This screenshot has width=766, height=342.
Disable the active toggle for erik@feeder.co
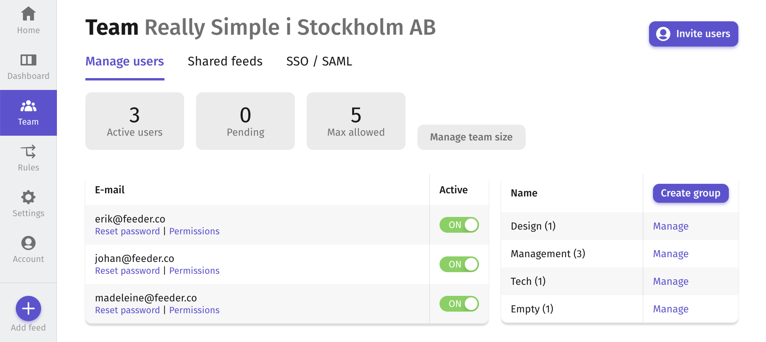tap(459, 225)
